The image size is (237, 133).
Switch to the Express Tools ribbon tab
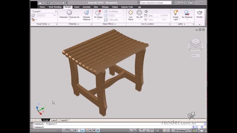[127, 7]
